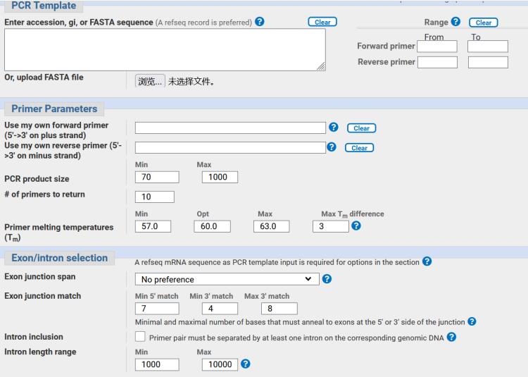Click into the accession or FASTA sequence textarea

click(x=165, y=49)
